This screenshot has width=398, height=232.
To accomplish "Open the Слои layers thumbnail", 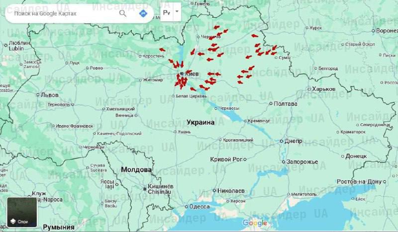I will [22, 212].
